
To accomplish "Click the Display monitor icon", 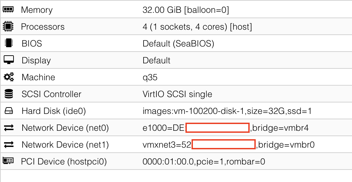I will [8, 60].
